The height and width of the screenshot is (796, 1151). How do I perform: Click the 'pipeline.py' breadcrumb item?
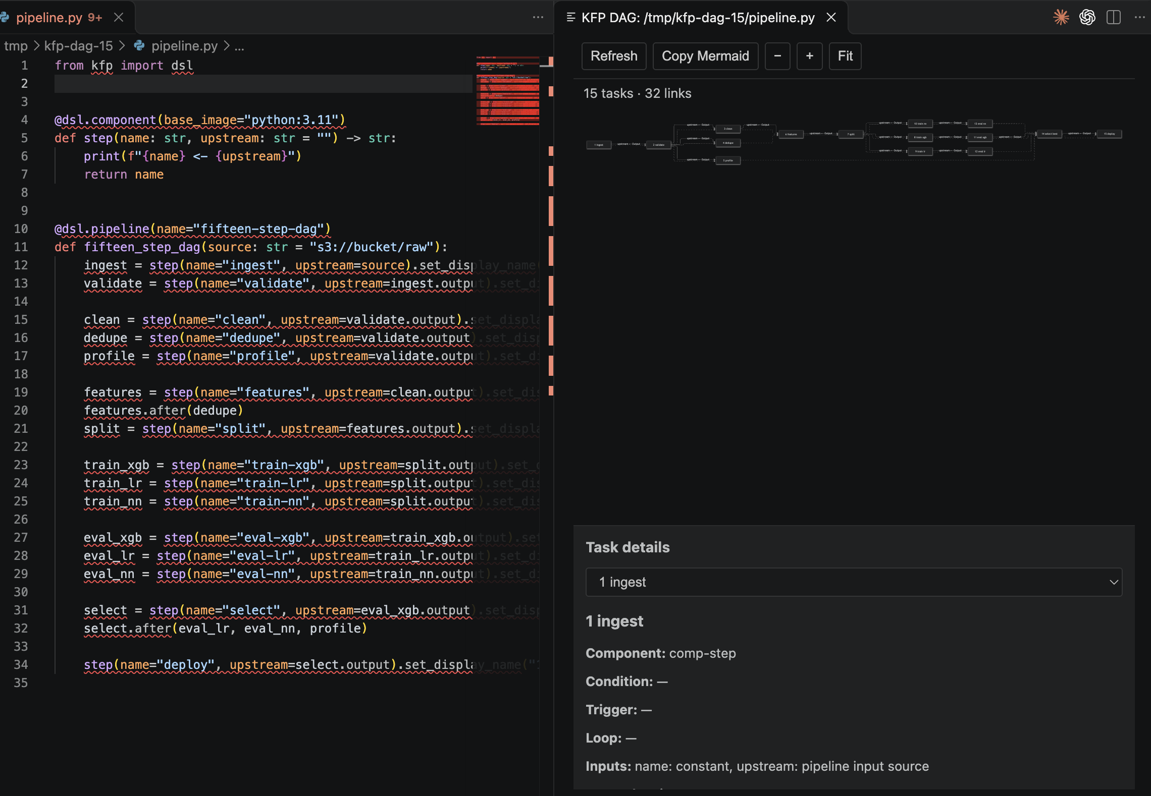tap(184, 46)
